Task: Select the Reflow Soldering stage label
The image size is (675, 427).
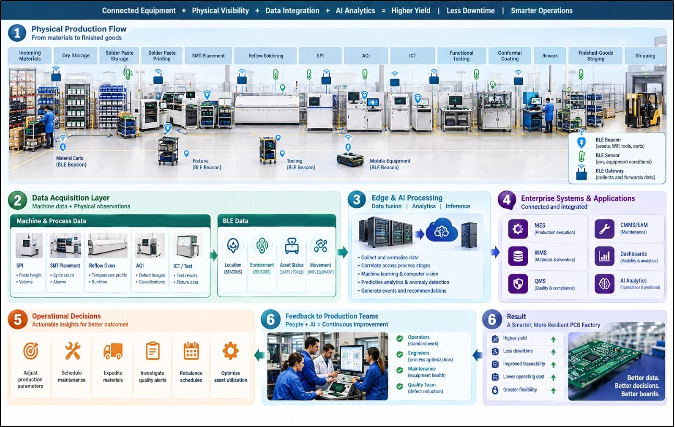Action: [x=266, y=56]
